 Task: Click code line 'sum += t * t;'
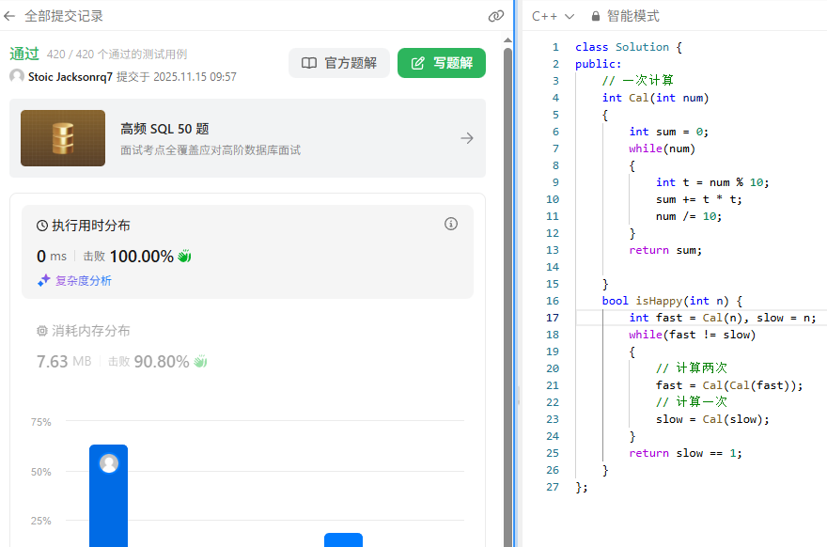699,199
